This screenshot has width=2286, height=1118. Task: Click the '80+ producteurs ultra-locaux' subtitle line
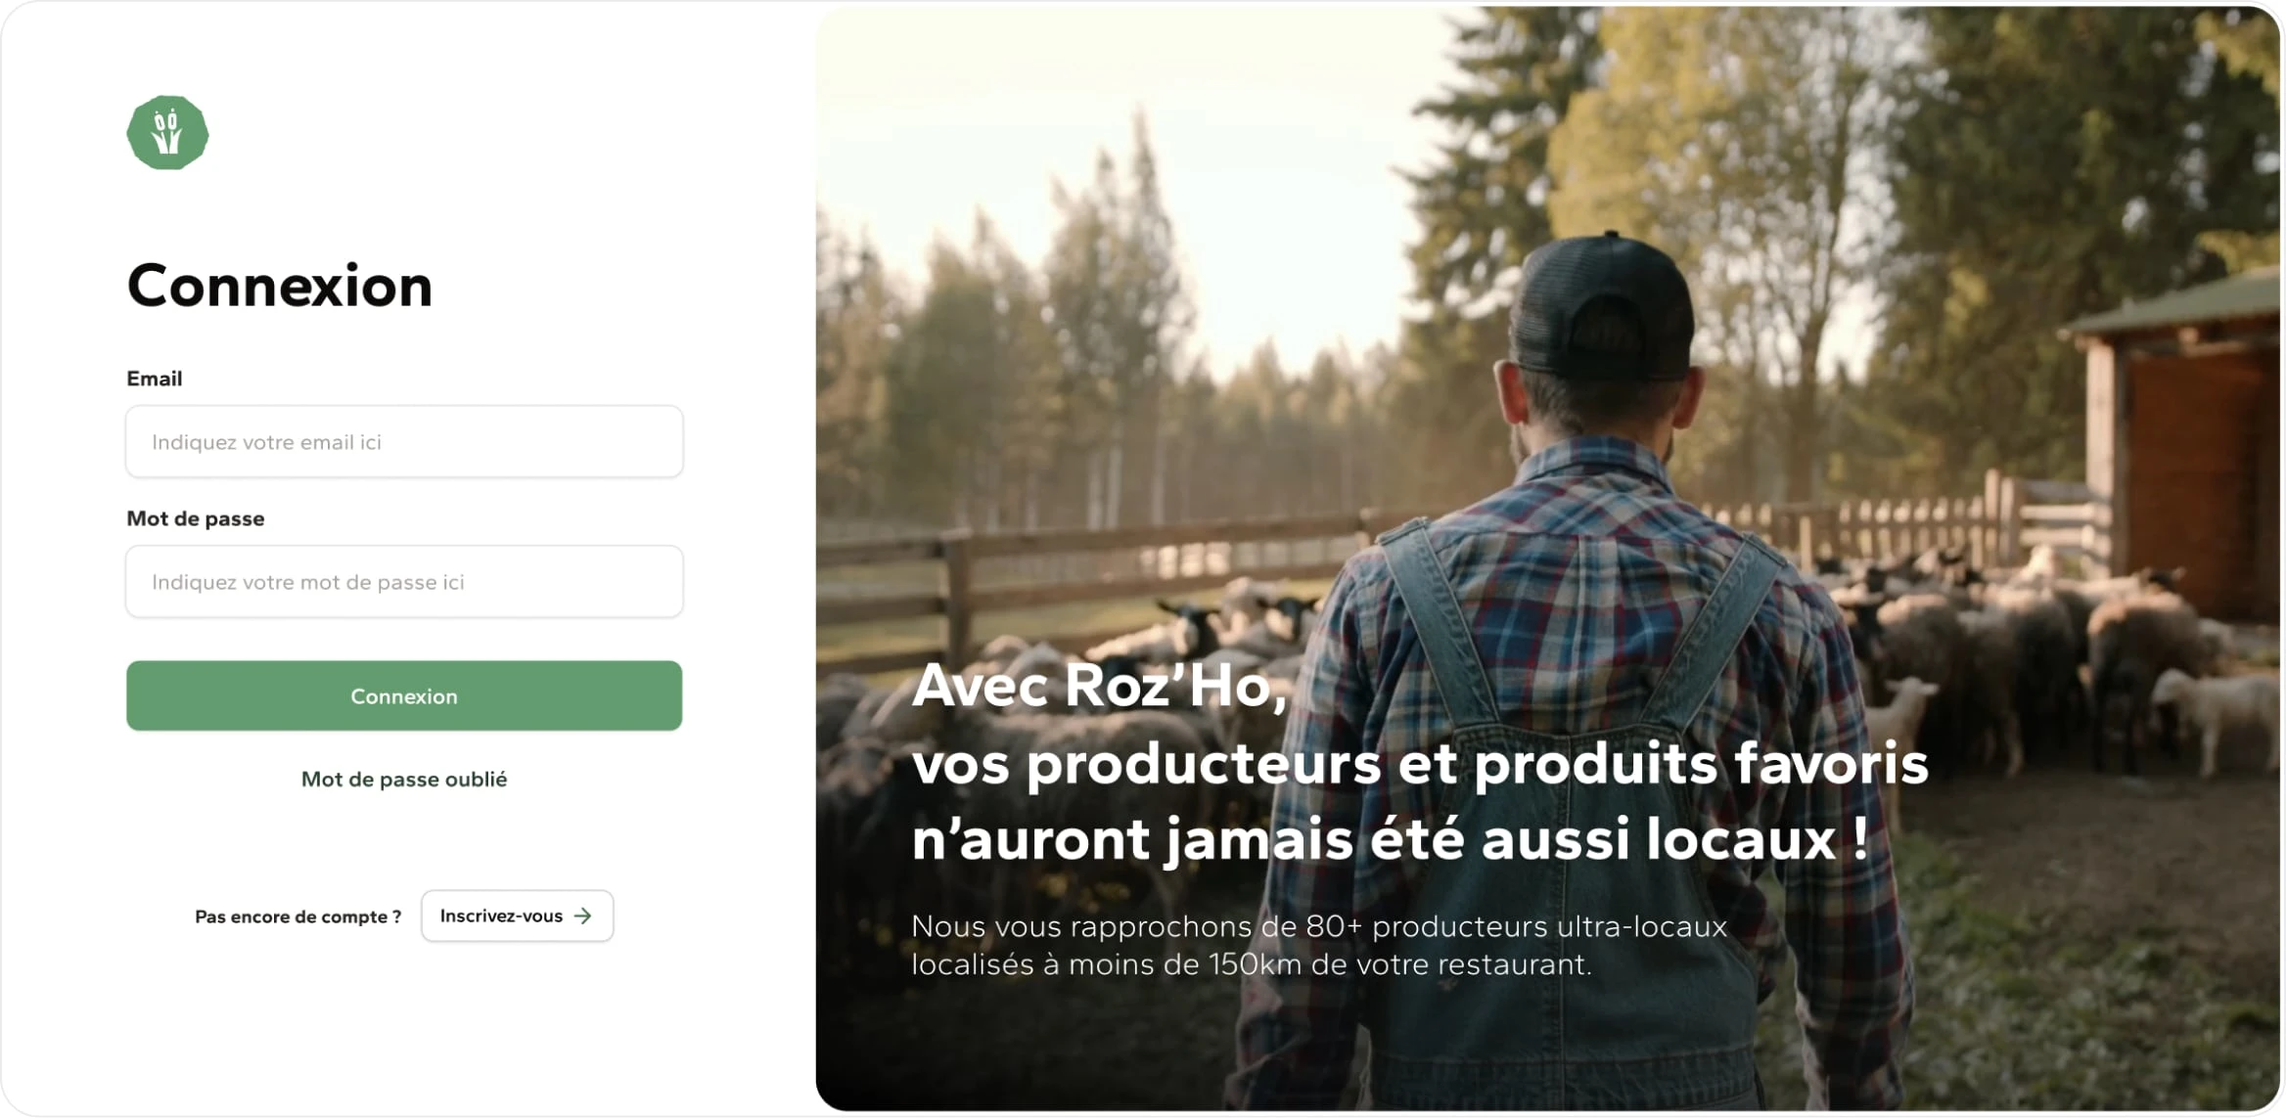tap(1319, 926)
